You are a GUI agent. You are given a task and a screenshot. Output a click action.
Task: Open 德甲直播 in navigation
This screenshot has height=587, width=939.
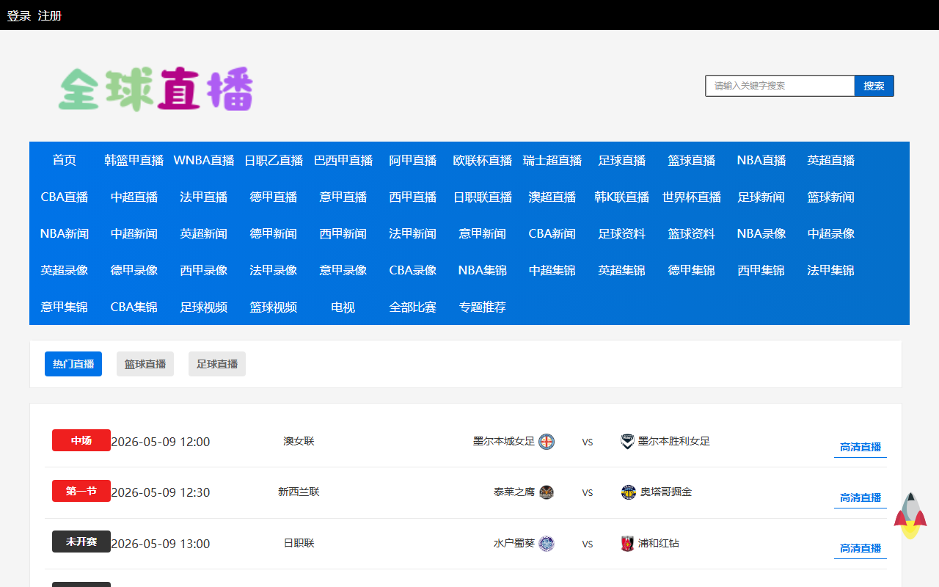pos(274,197)
